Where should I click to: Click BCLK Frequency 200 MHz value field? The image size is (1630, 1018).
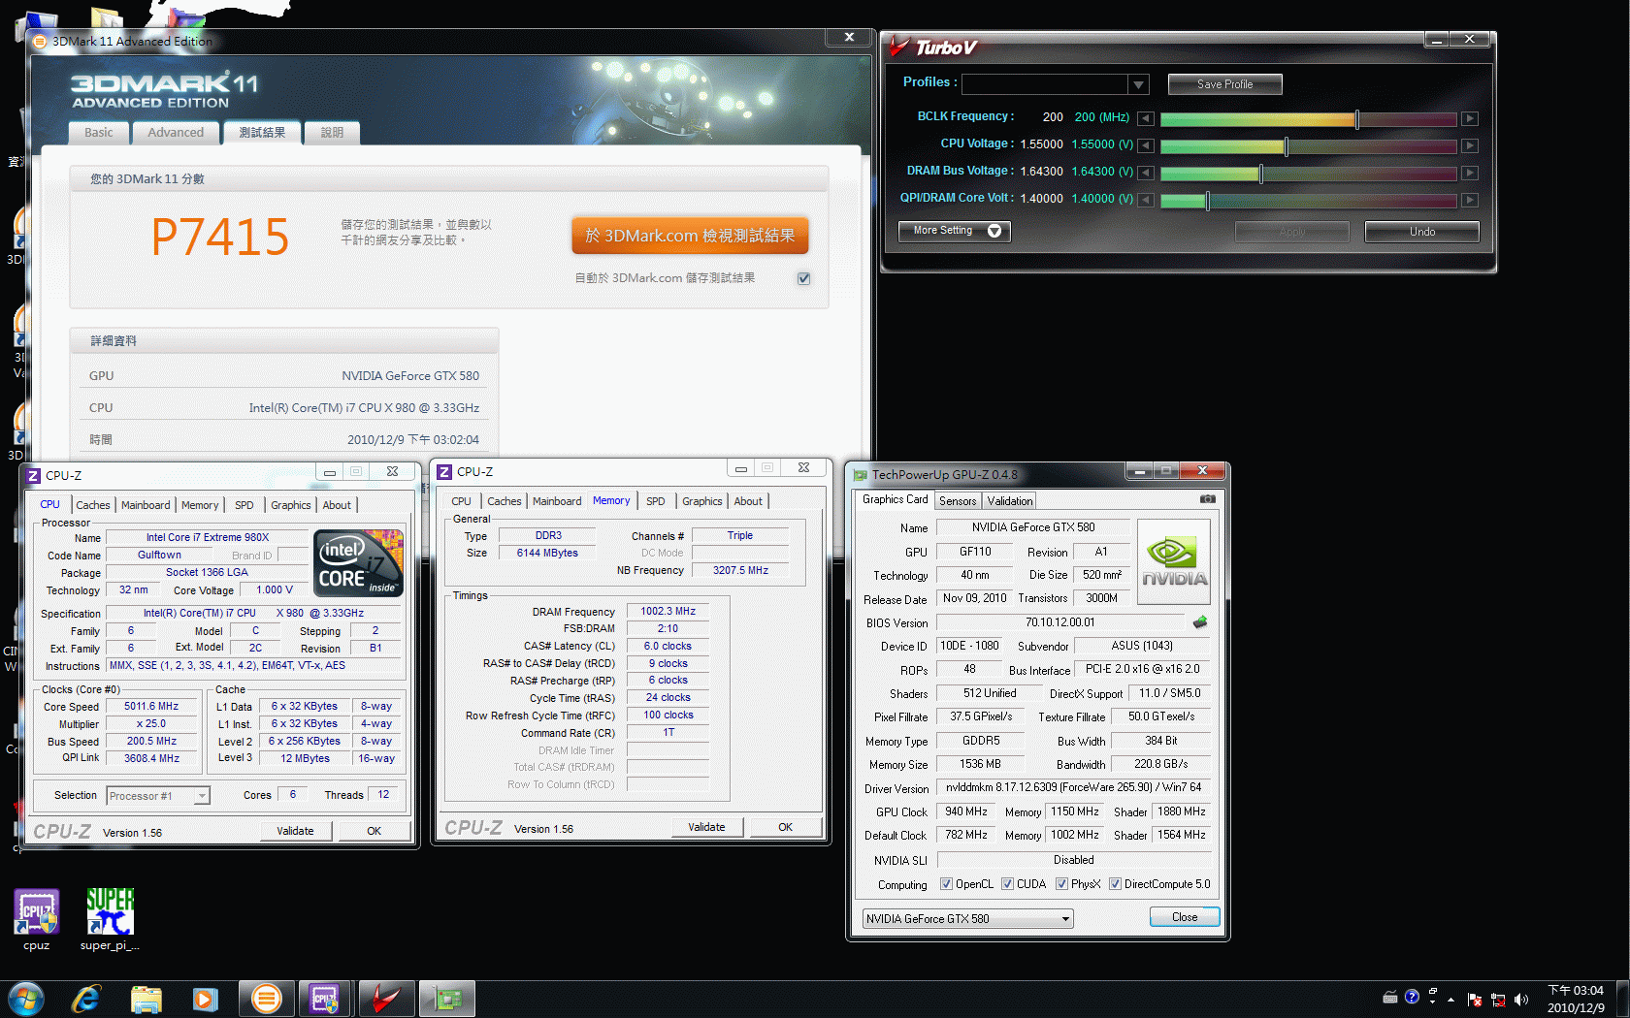(1101, 117)
